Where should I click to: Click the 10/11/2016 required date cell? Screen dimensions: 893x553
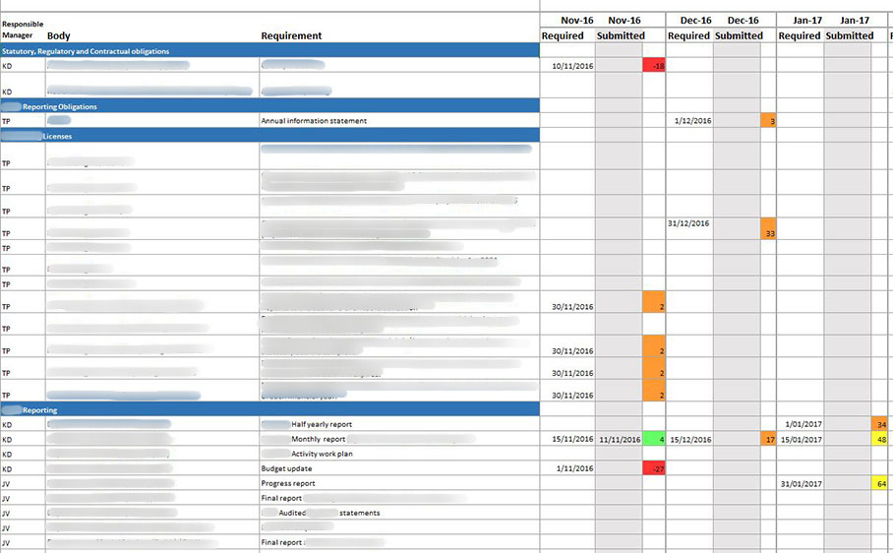pos(567,66)
